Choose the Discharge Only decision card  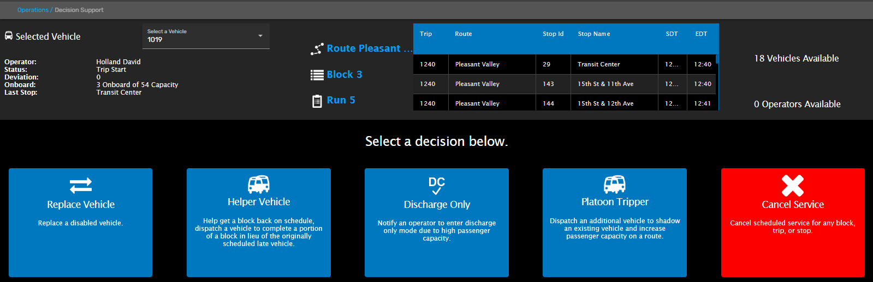(x=437, y=223)
